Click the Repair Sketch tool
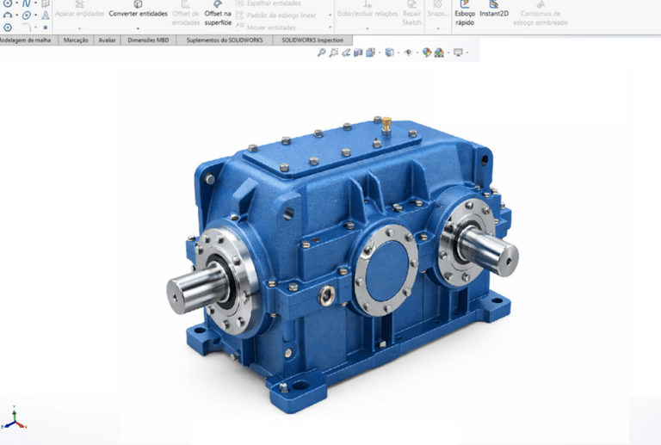The image size is (661, 445). (411, 14)
